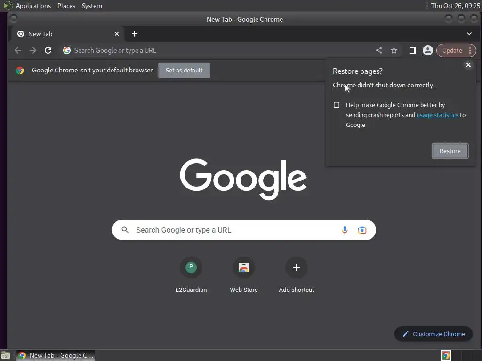Image resolution: width=482 pixels, height=361 pixels.
Task: Add a shortcut with plus tile
Action: pyautogui.click(x=297, y=275)
